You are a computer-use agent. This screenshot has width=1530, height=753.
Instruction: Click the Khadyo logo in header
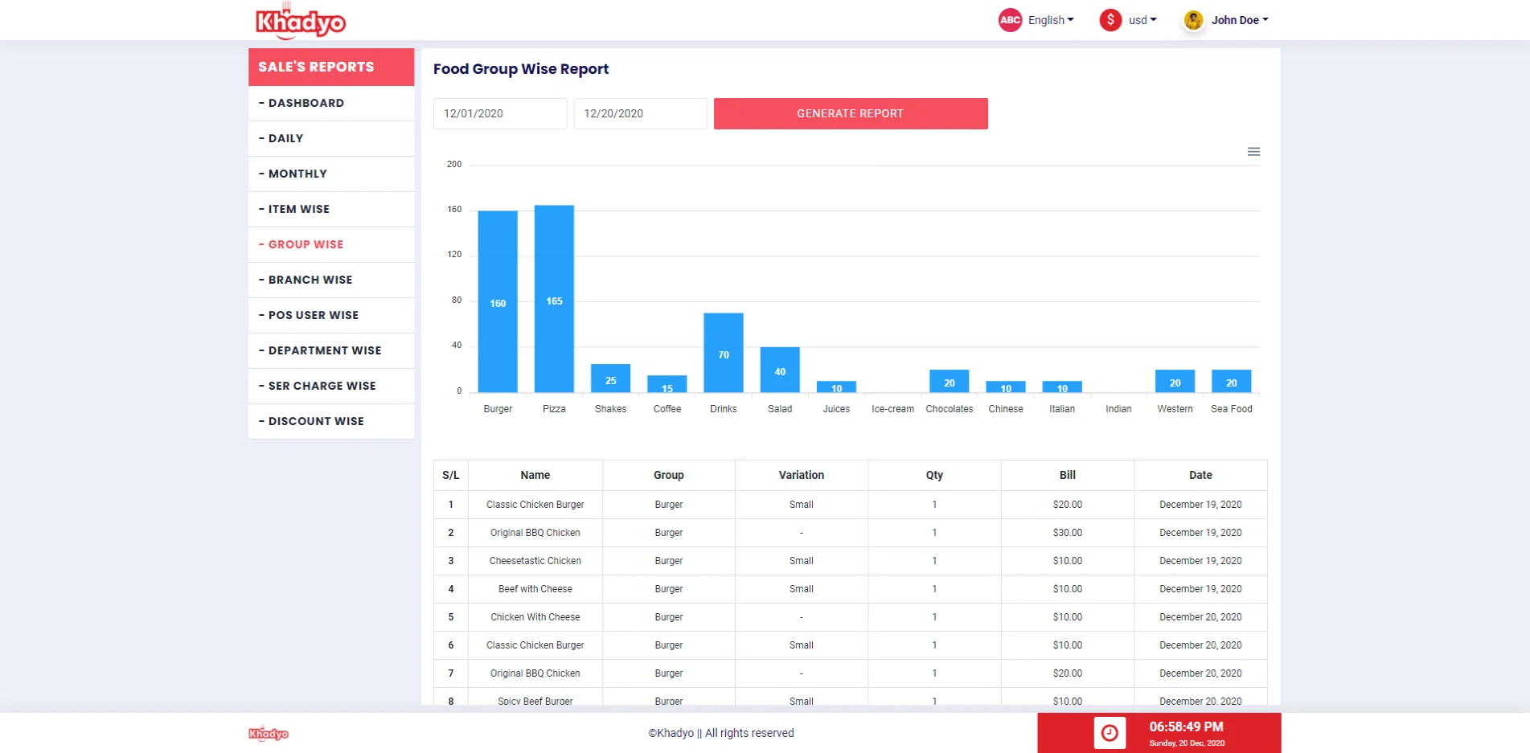pyautogui.click(x=301, y=22)
